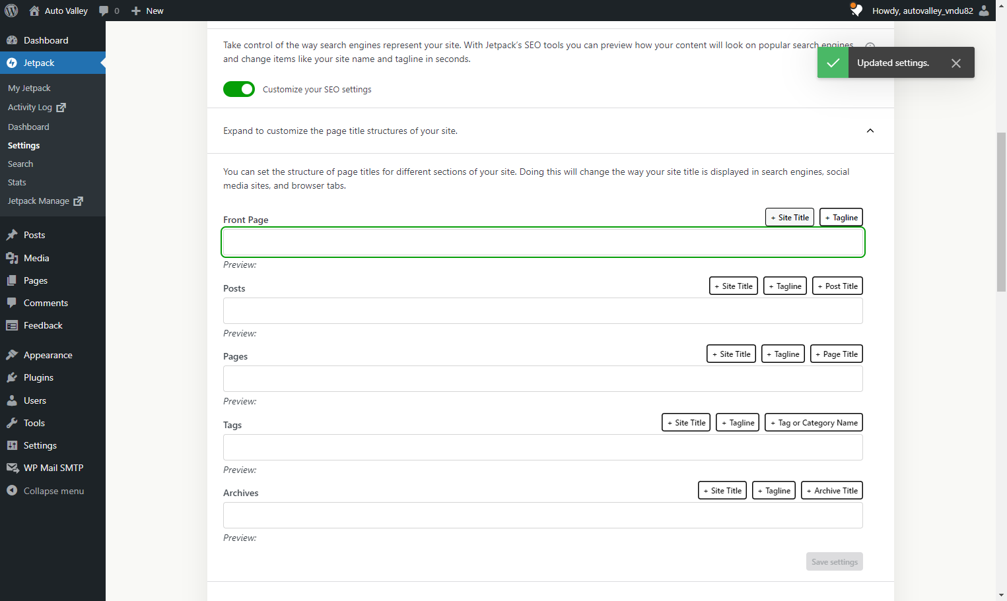
Task: Click the Tools wrench icon
Action: tap(12, 423)
